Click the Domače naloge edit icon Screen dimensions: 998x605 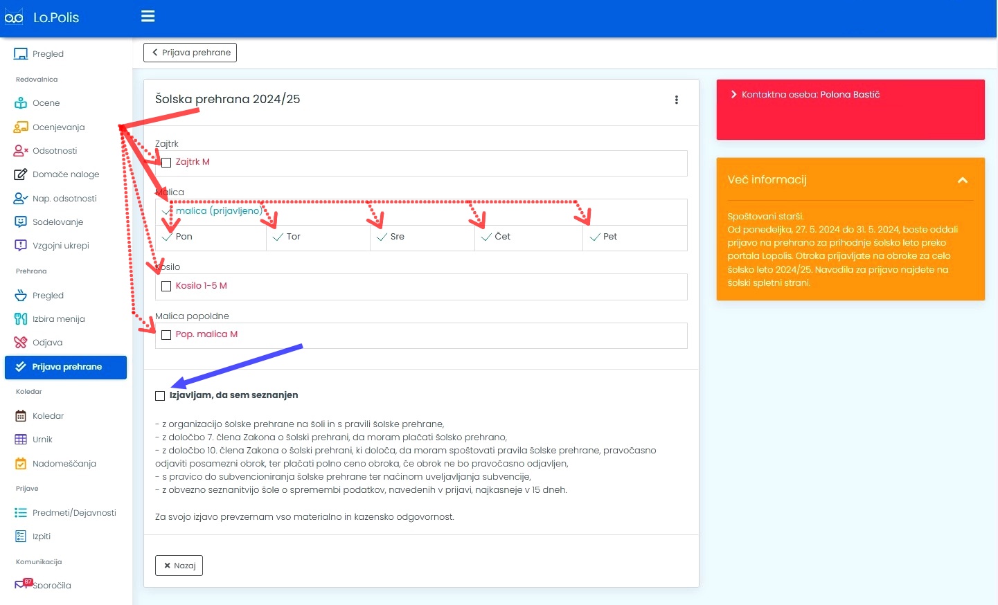21,174
